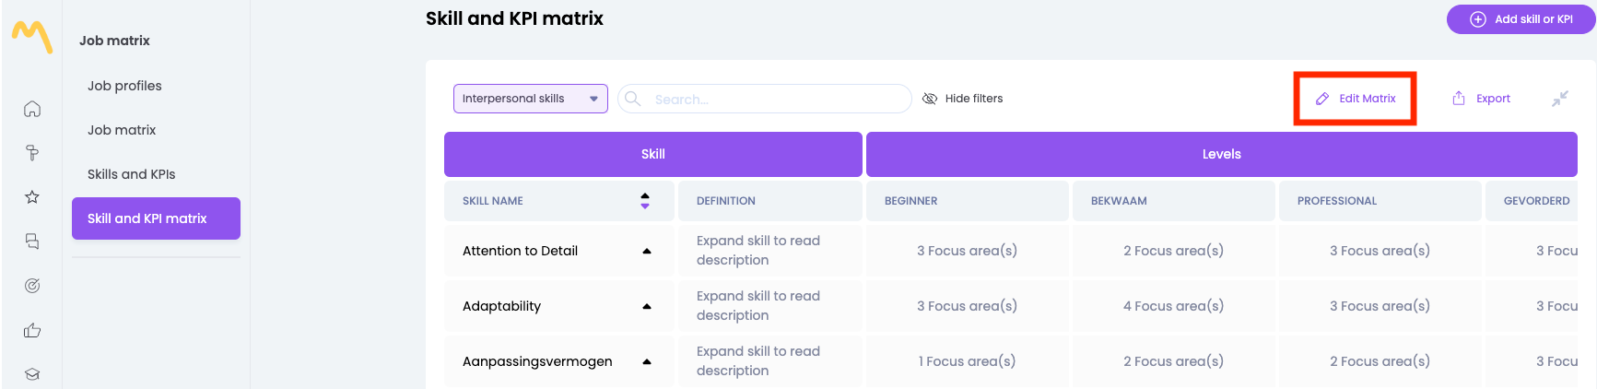Viewport: 1597px width, 389px height.
Task: Click the thumbs-up sidebar icon
Action: click(x=32, y=330)
